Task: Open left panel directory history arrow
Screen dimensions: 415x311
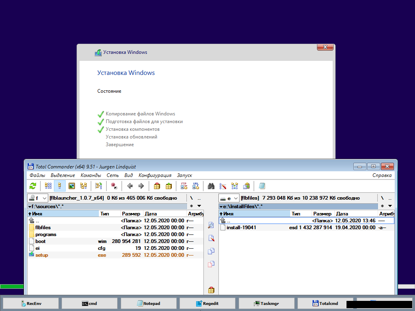Action: [199, 206]
